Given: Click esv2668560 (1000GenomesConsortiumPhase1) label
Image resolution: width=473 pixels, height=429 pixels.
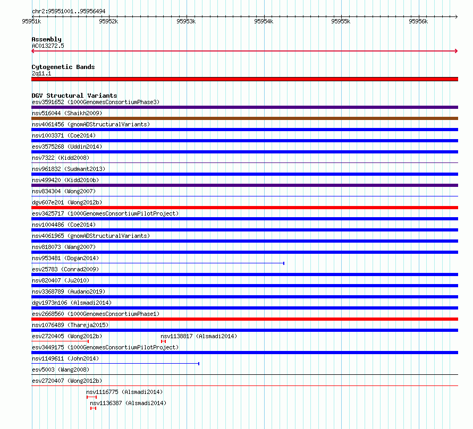Looking at the screenshot, I should [96, 314].
